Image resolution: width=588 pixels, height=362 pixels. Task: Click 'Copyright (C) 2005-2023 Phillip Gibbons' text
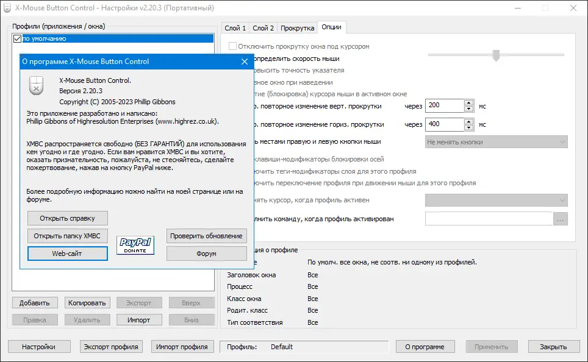pyautogui.click(x=117, y=102)
